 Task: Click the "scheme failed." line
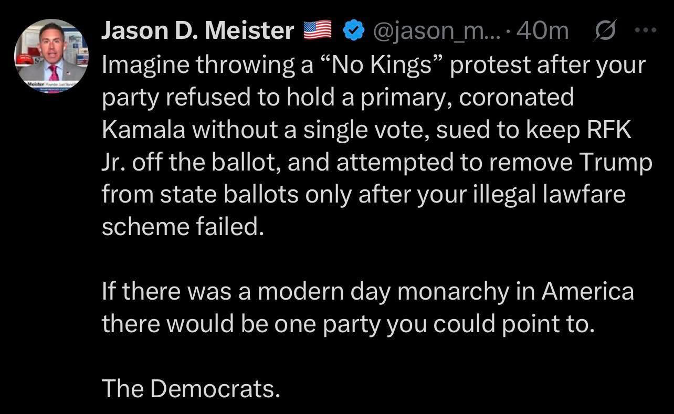pos(181,227)
